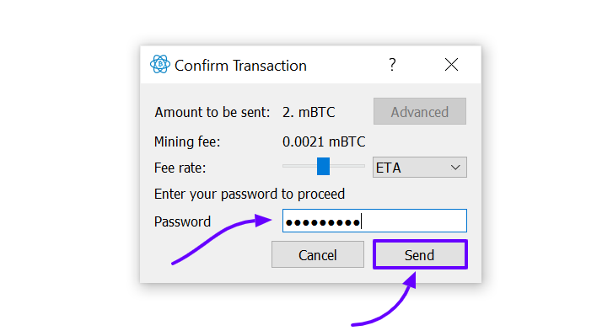Click the Password label
The image size is (613, 336).
tap(182, 221)
